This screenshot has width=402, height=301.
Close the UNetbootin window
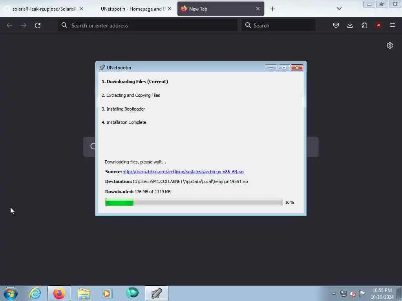pyautogui.click(x=297, y=67)
